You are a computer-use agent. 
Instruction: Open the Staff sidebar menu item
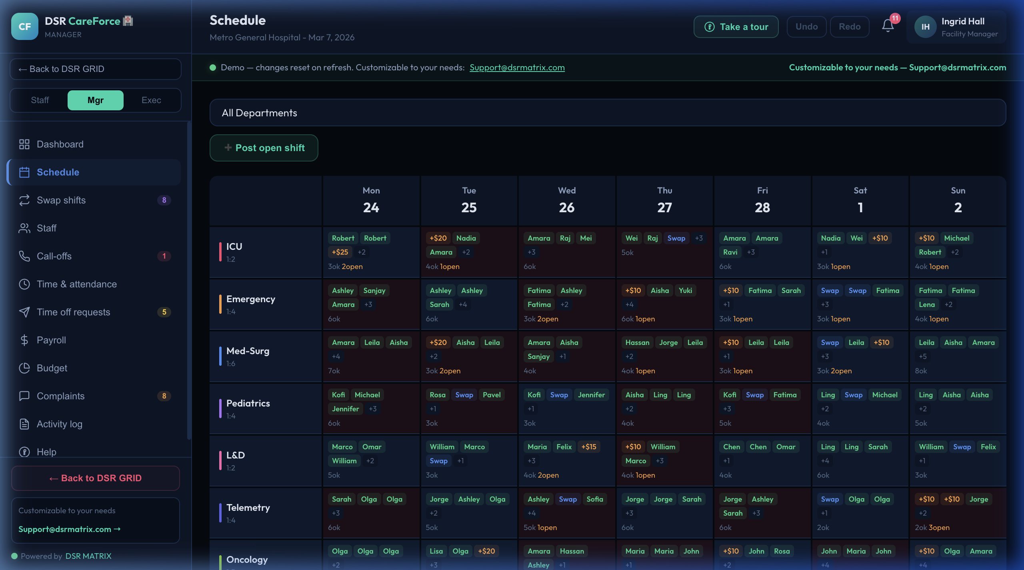pyautogui.click(x=47, y=228)
